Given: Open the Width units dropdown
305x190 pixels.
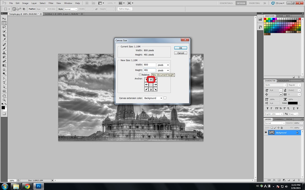Looking at the screenshot, I should [163, 65].
